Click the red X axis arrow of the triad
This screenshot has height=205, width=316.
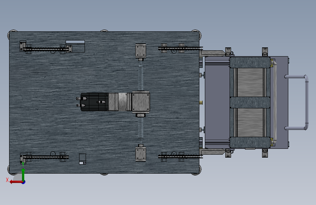pos(16,182)
